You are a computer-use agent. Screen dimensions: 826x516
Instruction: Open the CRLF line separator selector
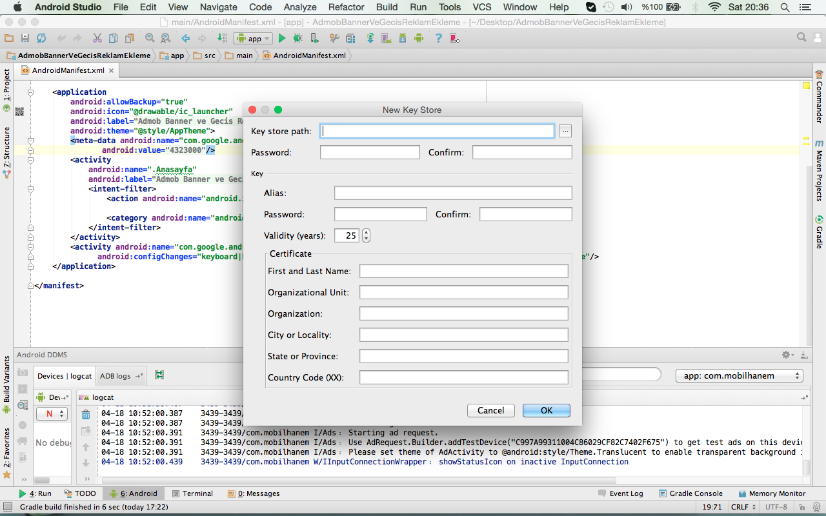click(743, 507)
